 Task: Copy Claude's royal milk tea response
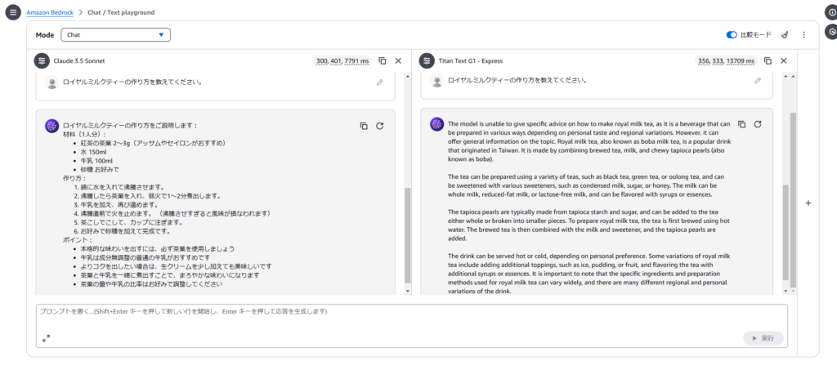point(364,126)
